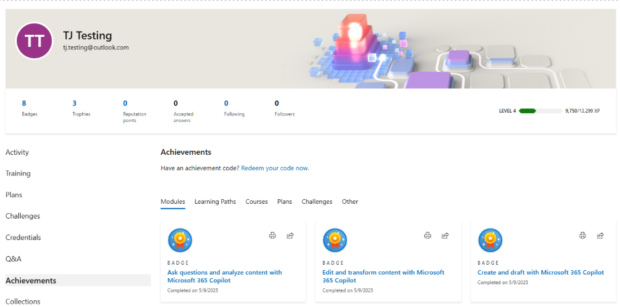The height and width of the screenshot is (307, 620).
Task: Click the 8 Badges count
Action: pos(24,103)
